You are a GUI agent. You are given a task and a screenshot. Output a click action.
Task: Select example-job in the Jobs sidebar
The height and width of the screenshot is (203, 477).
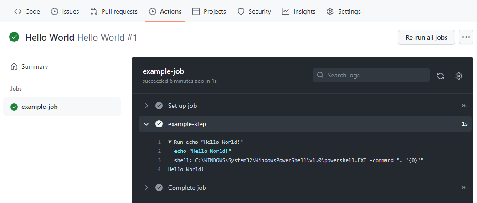tap(62, 107)
